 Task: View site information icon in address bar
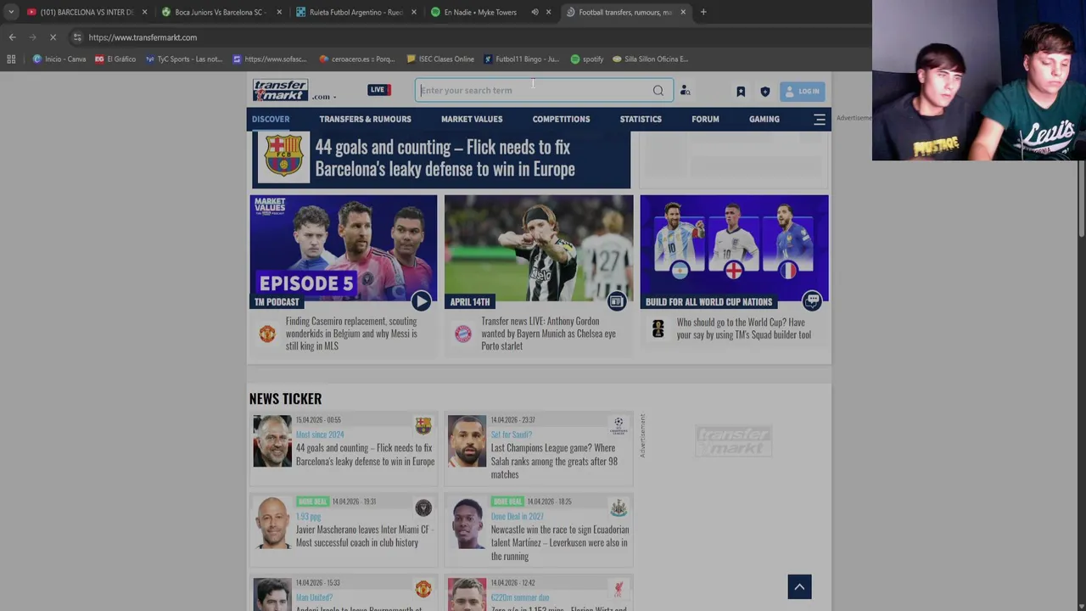pyautogui.click(x=77, y=37)
